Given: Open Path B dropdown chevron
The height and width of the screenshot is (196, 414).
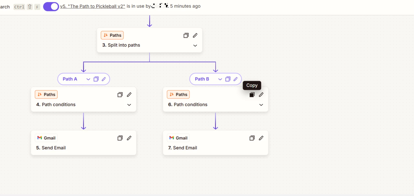Looking at the screenshot, I should (220, 79).
